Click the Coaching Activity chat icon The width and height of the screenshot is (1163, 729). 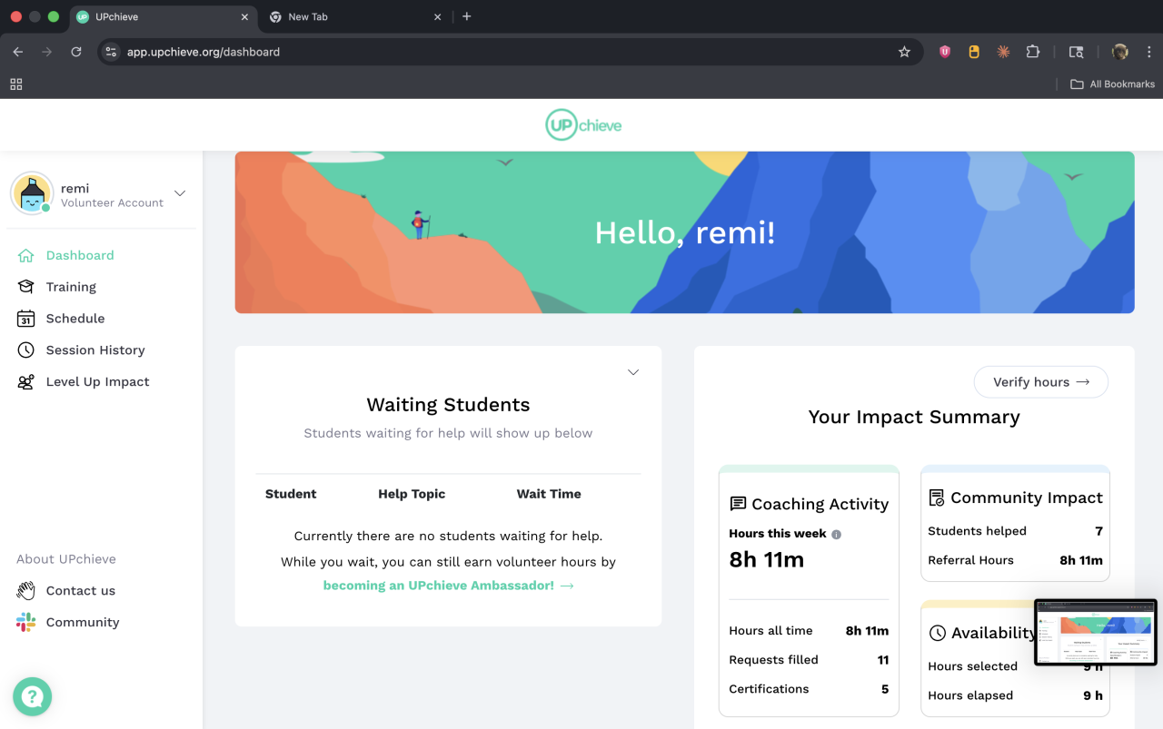click(x=738, y=504)
